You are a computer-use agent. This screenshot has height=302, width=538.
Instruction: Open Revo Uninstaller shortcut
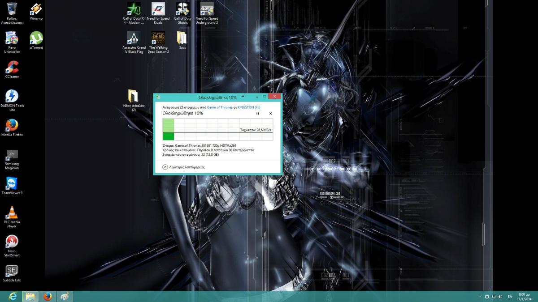tap(12, 43)
